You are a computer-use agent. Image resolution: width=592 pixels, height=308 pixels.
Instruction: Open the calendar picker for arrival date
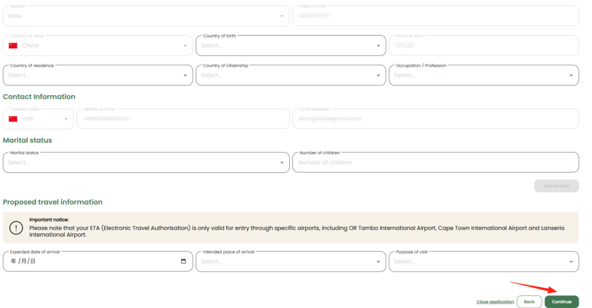point(184,261)
